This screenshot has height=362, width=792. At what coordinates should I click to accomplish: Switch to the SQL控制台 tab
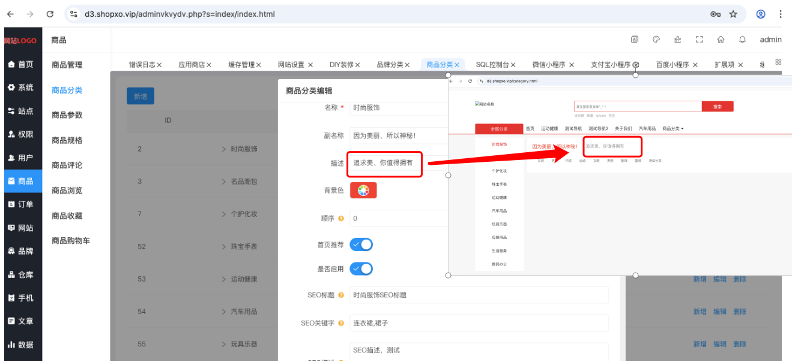click(x=492, y=65)
